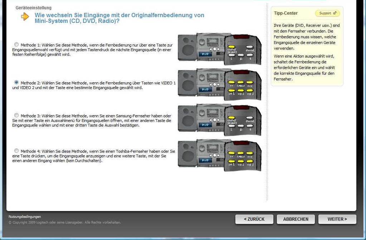
Task: Cancel setup with the ABBRECHEN button
Action: [296, 219]
